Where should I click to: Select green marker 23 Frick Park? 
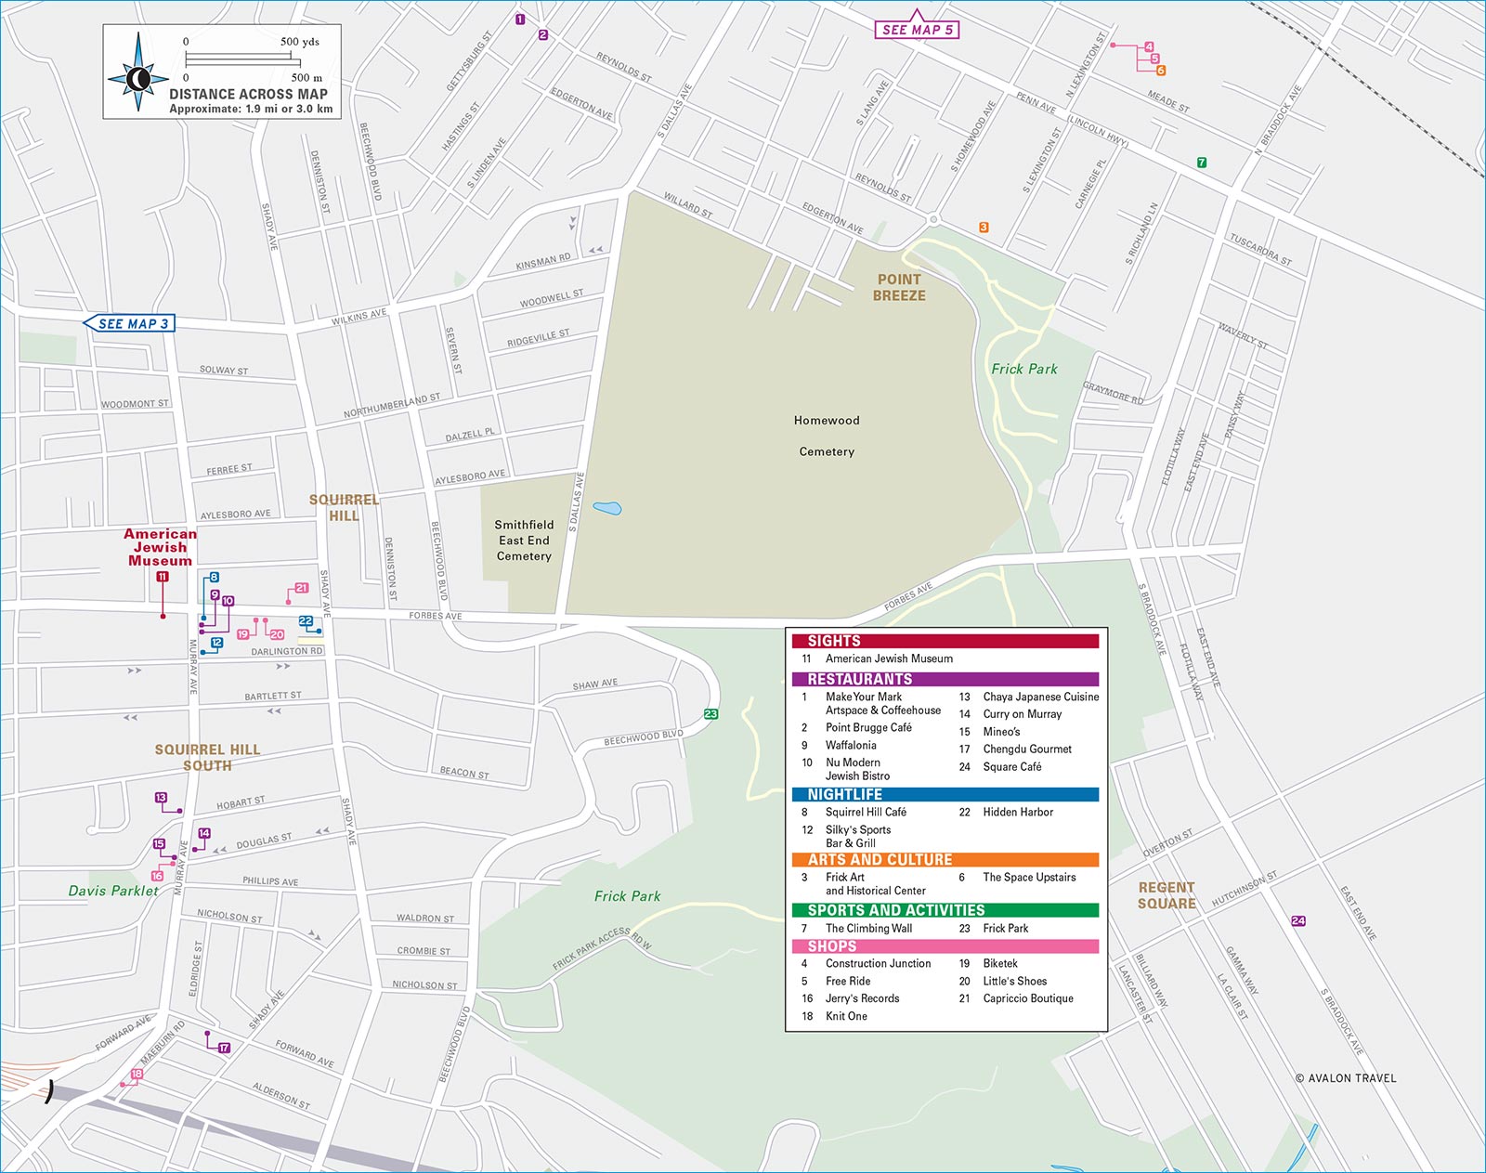click(710, 714)
